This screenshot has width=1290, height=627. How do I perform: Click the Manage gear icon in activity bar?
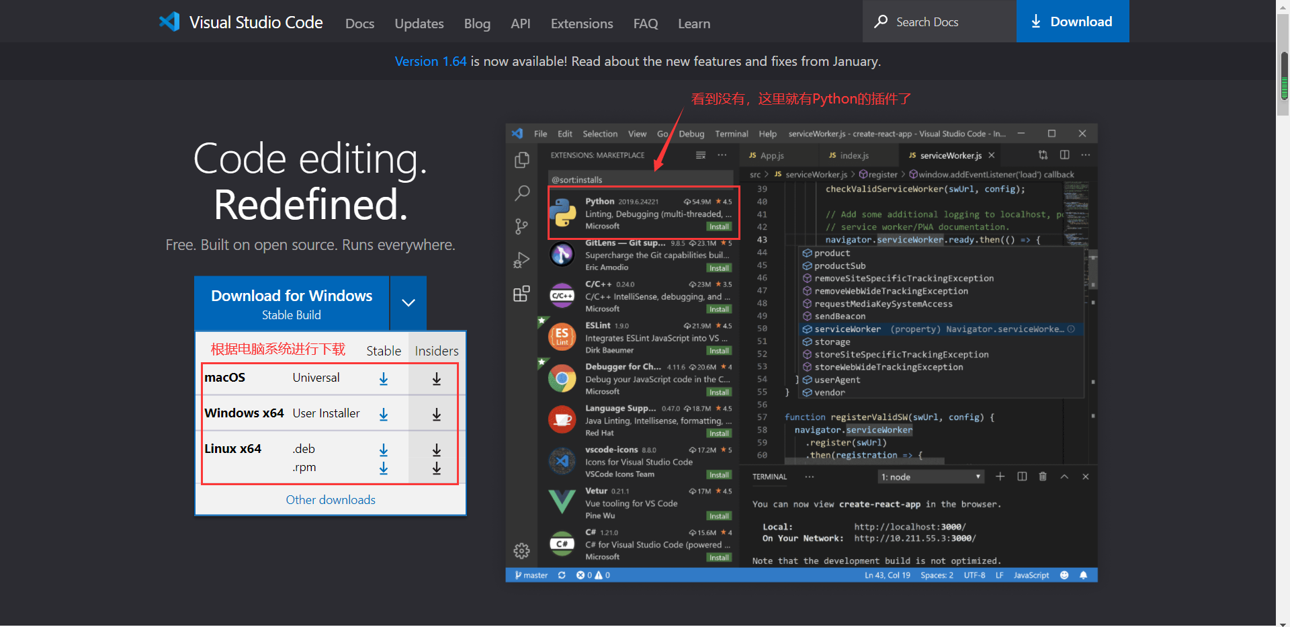(521, 551)
